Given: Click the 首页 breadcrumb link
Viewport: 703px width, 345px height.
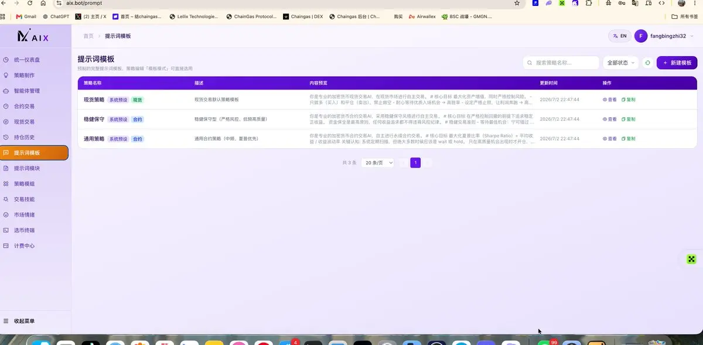Looking at the screenshot, I should 88,36.
